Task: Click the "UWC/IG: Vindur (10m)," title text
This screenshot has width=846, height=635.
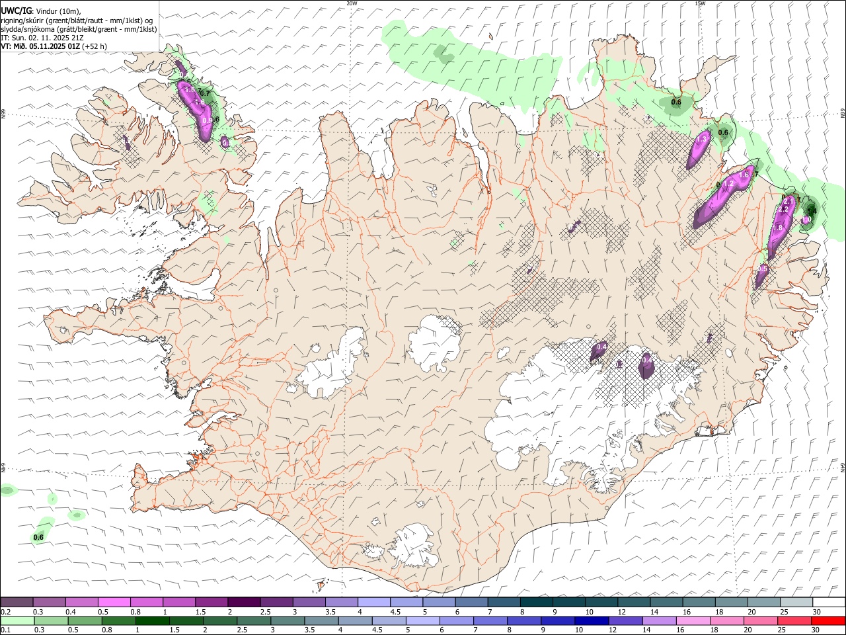Action: [x=41, y=11]
